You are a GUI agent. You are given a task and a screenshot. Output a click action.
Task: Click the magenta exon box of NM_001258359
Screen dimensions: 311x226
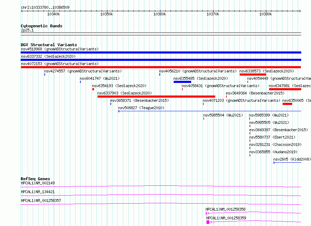click(208, 222)
